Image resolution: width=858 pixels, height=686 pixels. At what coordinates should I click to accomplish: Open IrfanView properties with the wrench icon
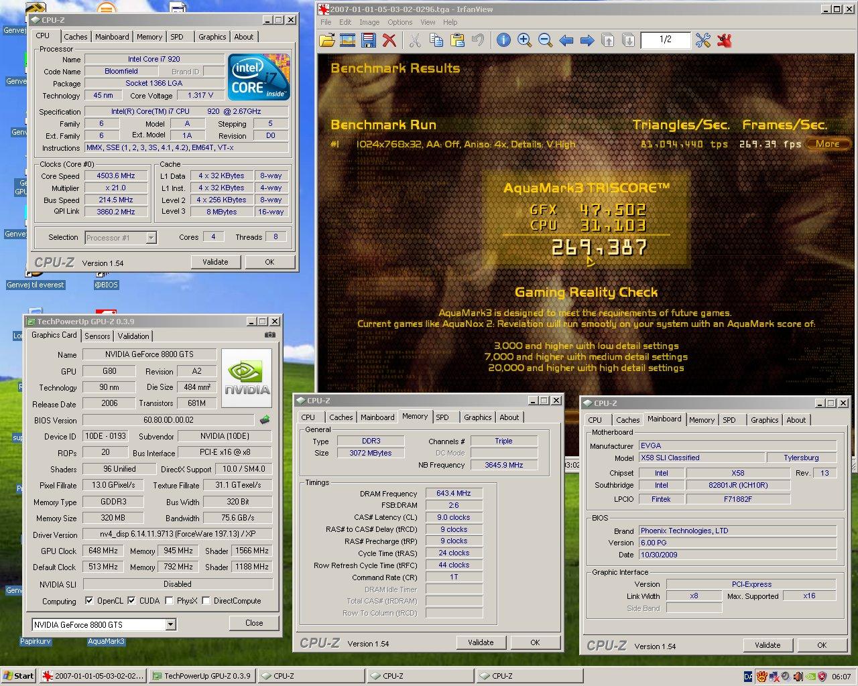pos(702,40)
